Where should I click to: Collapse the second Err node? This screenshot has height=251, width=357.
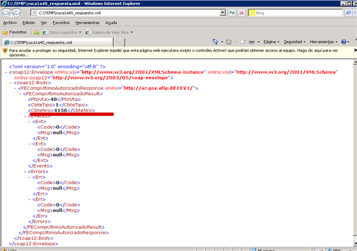[x=29, y=200]
